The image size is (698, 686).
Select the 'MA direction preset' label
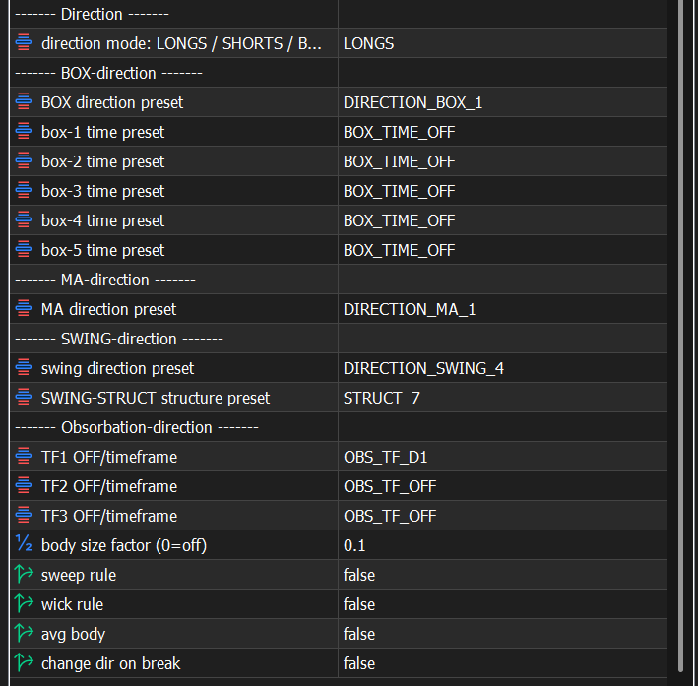[x=108, y=309]
